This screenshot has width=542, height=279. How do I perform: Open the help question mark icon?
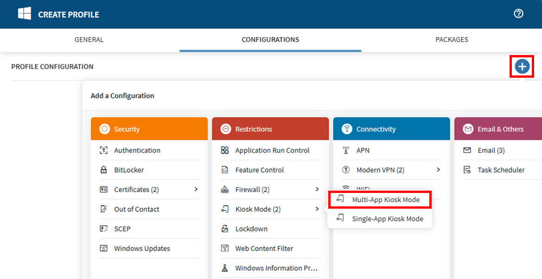(x=518, y=14)
